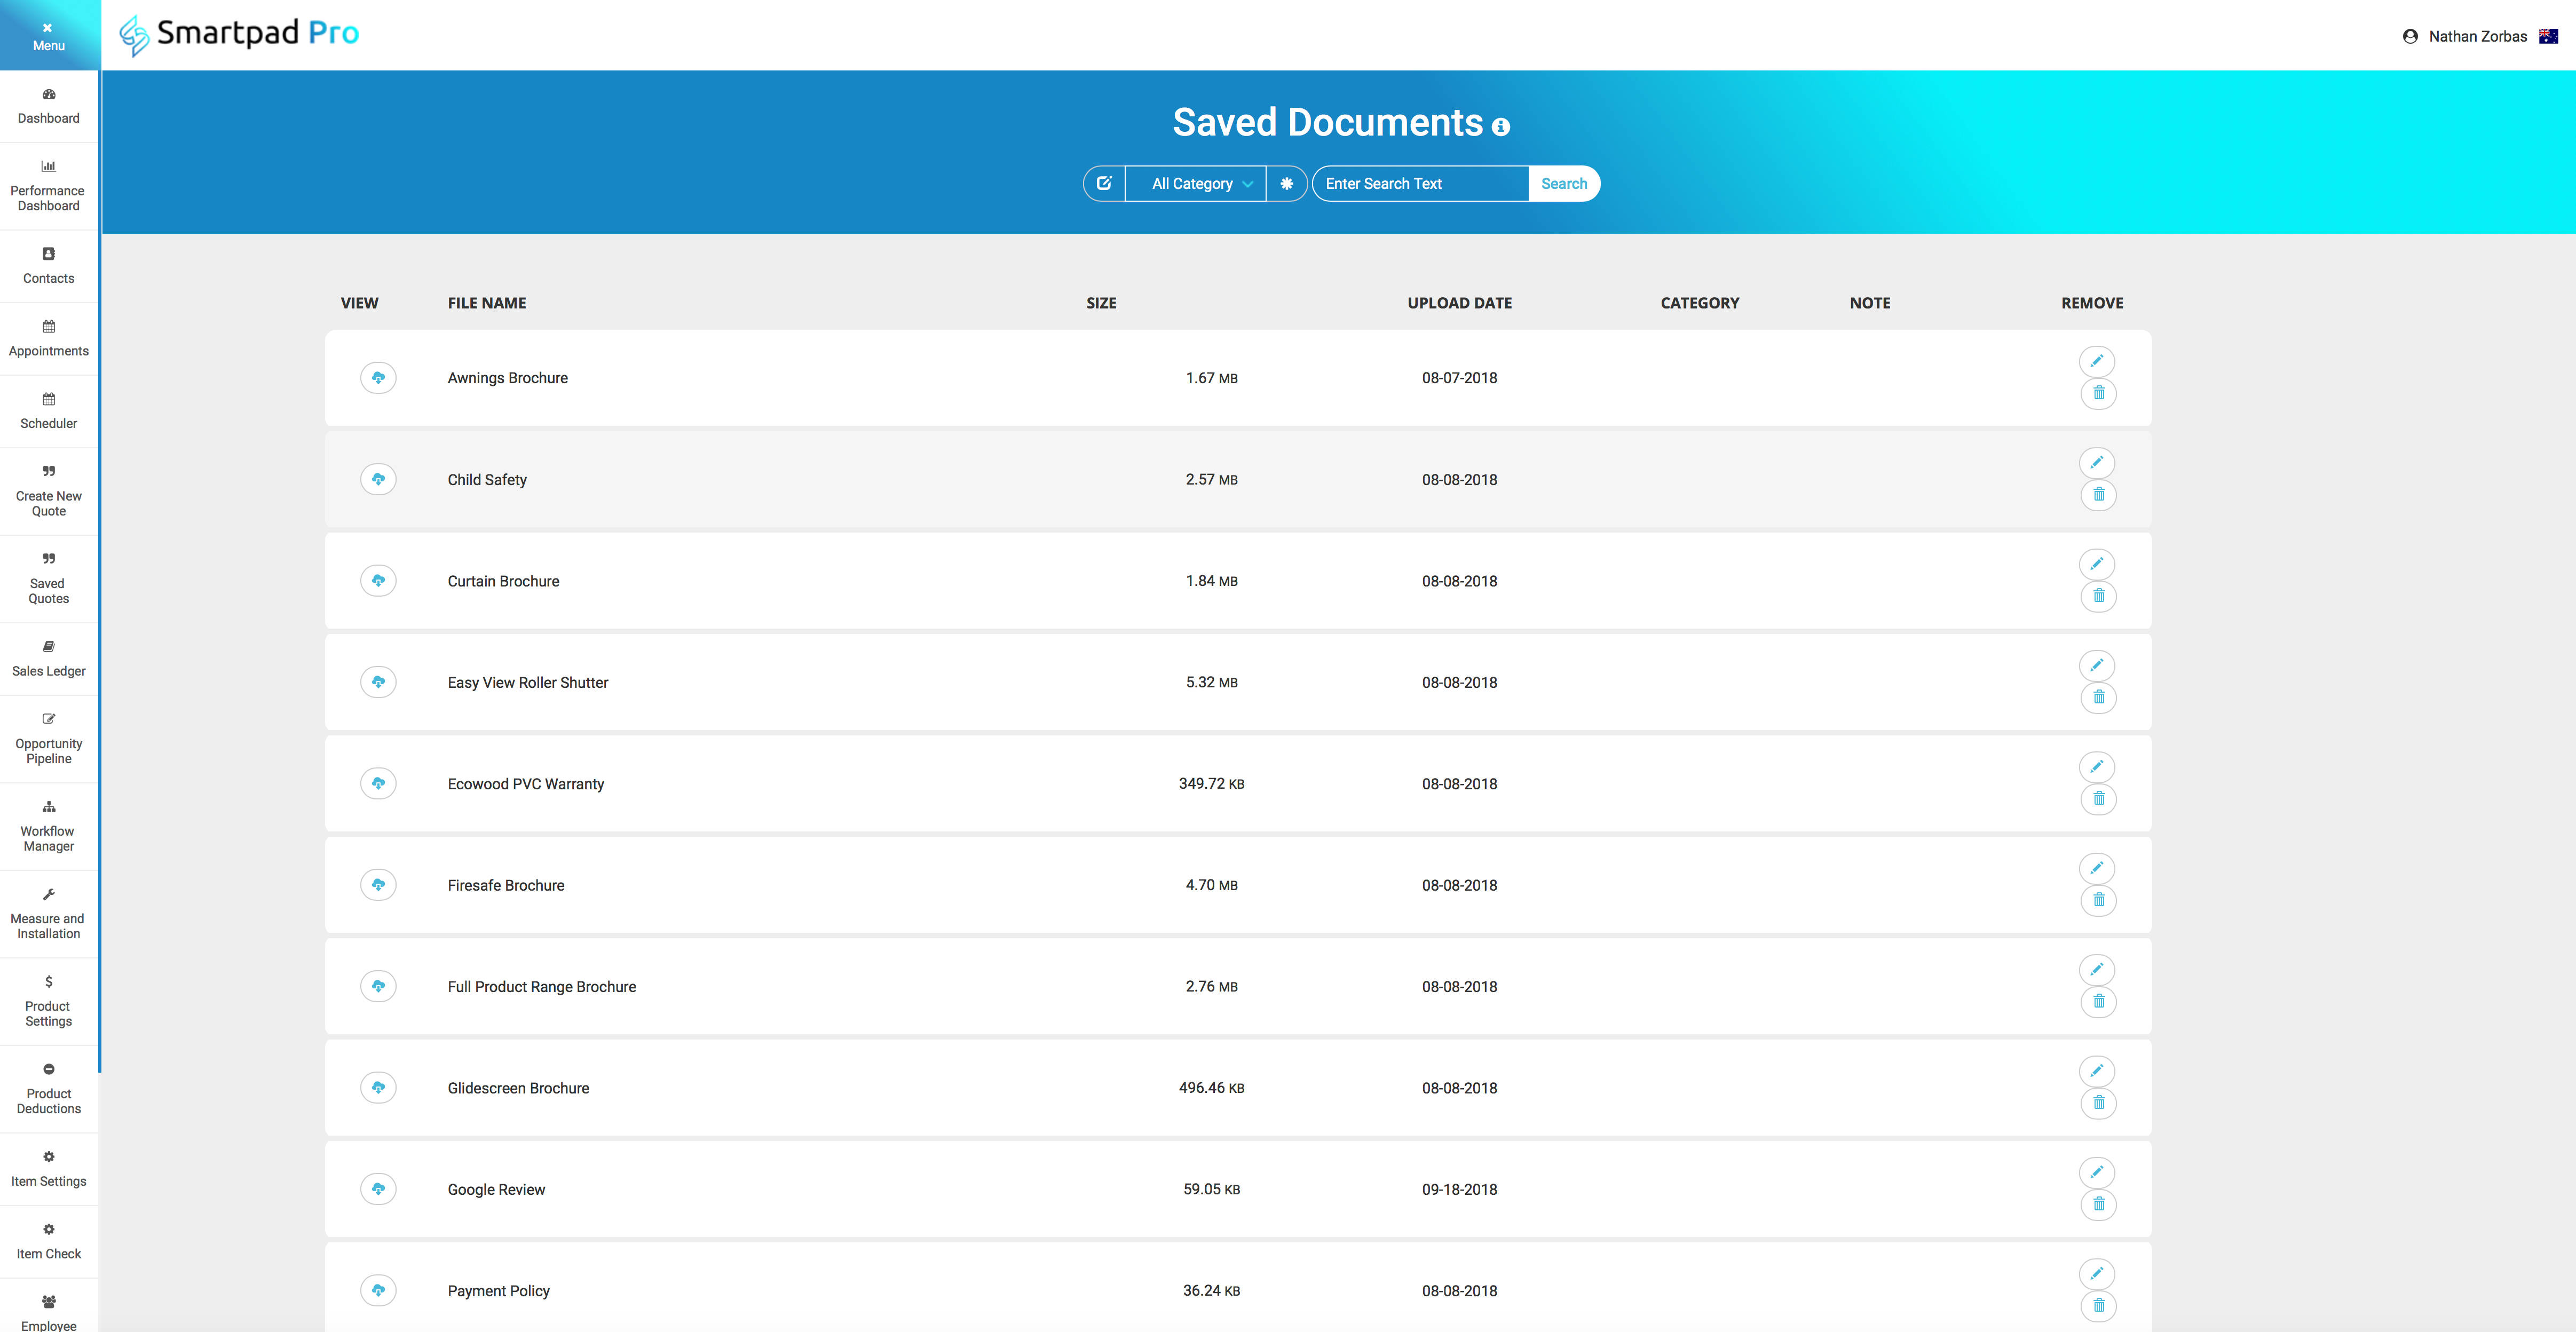
Task: Edit the Payment Policy entry
Action: [x=2097, y=1274]
